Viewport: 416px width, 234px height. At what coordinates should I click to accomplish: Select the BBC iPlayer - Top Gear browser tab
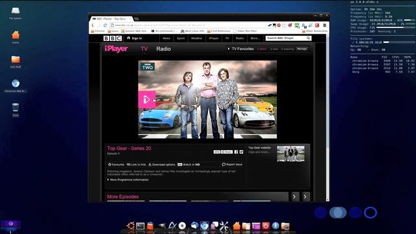click(x=111, y=19)
